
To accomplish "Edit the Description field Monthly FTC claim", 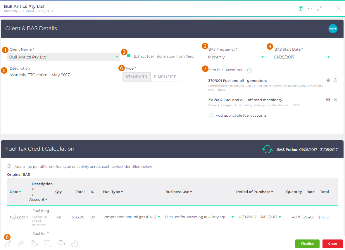I will pyautogui.click(x=39, y=75).
